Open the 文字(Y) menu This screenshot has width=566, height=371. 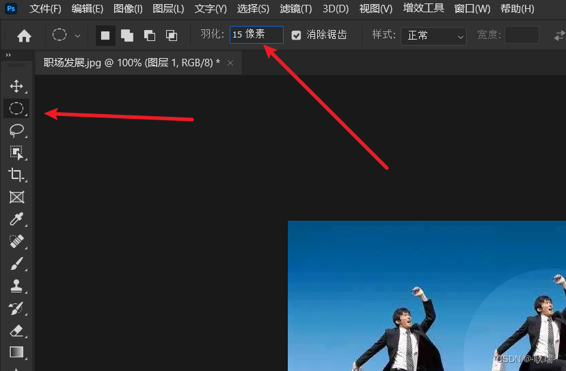click(211, 9)
